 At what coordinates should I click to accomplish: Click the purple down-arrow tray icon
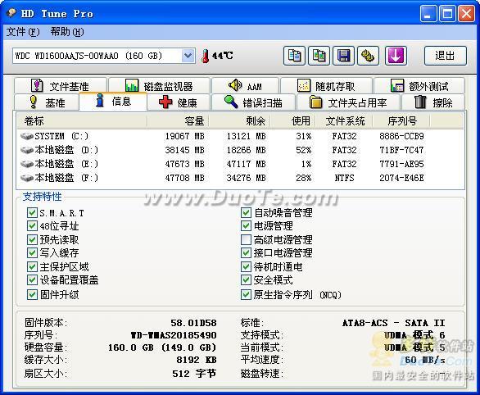click(x=396, y=56)
